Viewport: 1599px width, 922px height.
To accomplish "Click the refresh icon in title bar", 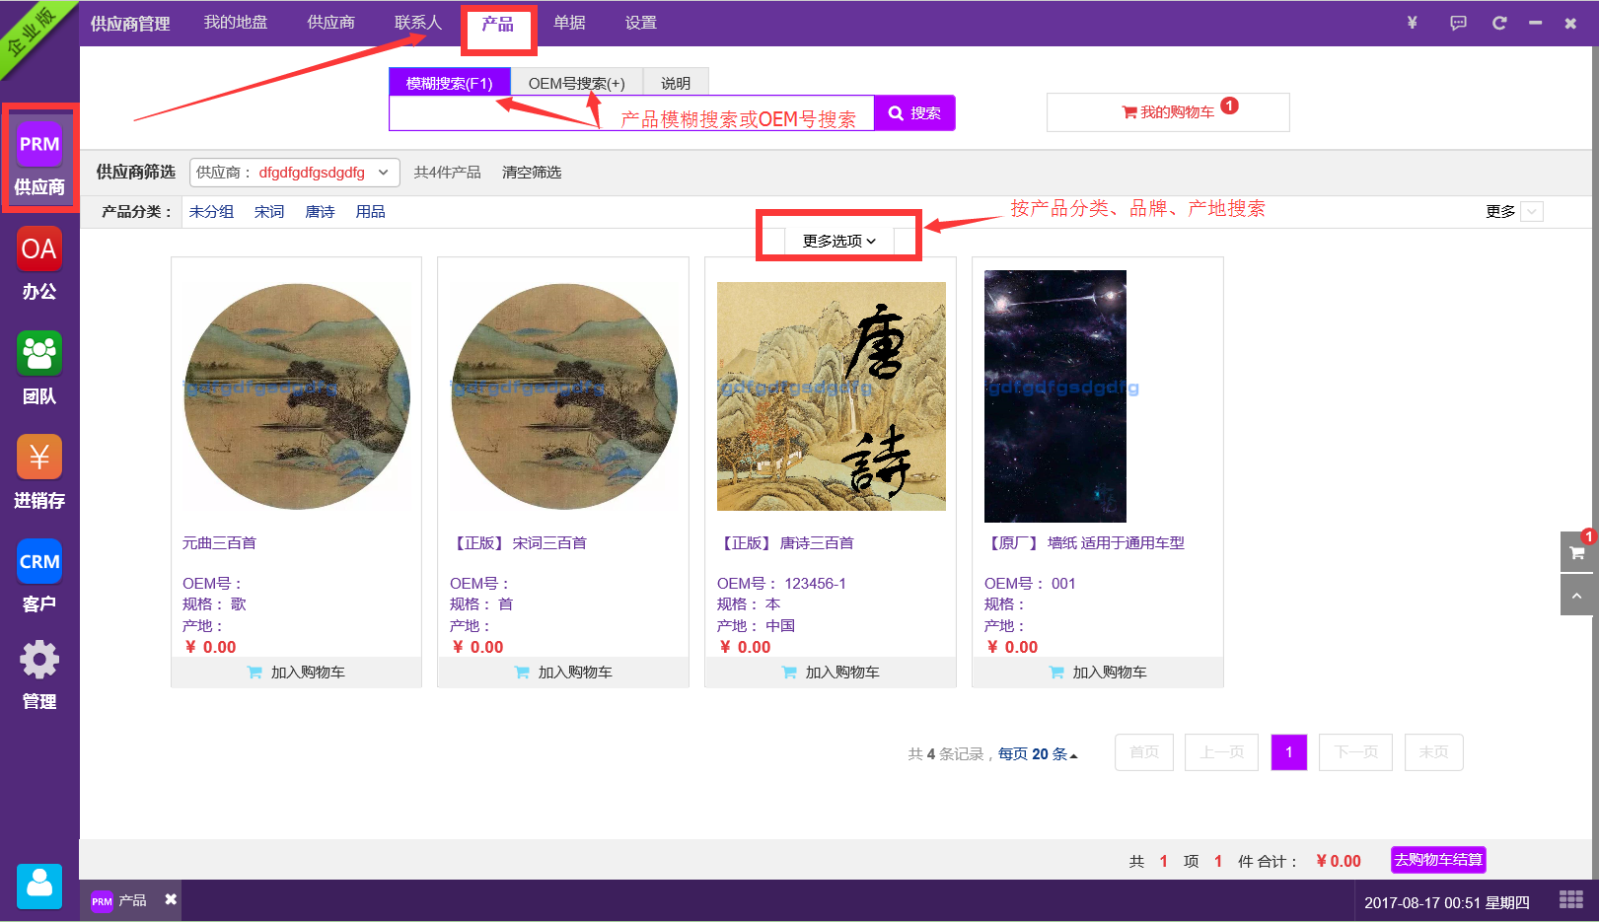I will coord(1499,23).
